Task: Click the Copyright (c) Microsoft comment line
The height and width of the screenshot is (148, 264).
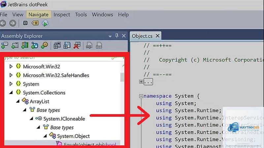Action: pos(204,60)
